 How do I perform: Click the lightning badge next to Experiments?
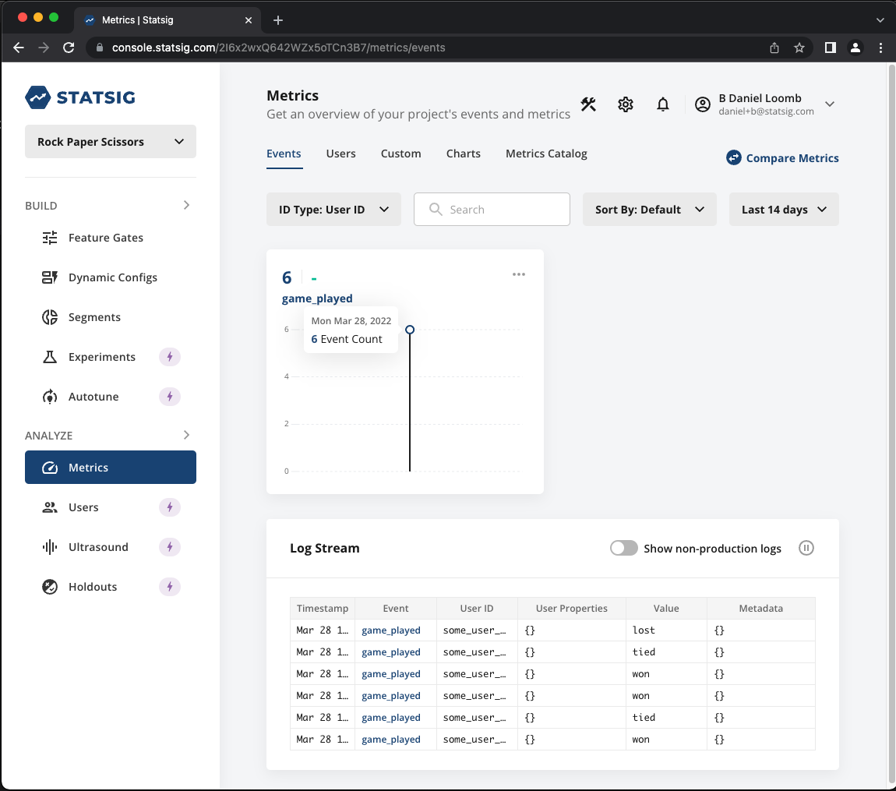(170, 357)
